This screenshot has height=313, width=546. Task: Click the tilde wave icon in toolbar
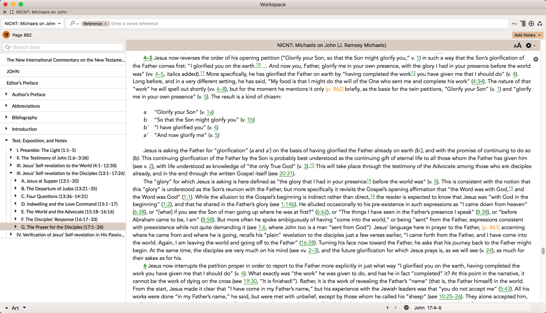[x=514, y=24]
